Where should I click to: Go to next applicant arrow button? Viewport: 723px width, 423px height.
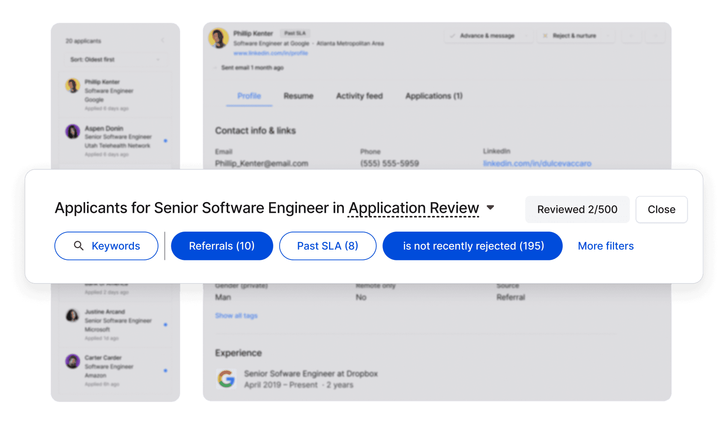coord(655,36)
